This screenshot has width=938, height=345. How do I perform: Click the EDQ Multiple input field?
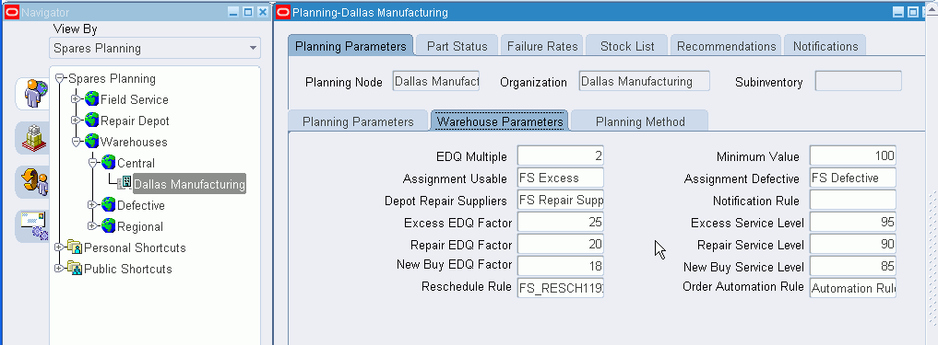click(x=561, y=156)
